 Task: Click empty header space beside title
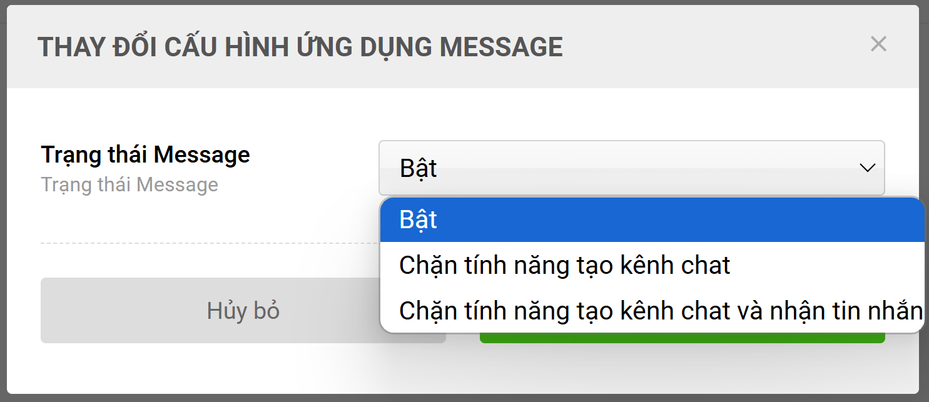[713, 47]
